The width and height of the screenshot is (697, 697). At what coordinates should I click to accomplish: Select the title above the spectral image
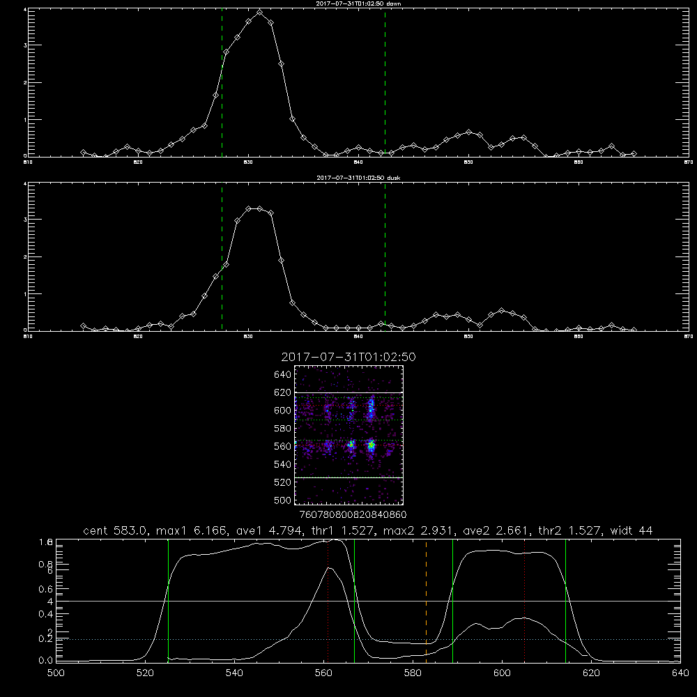pyautogui.click(x=348, y=357)
